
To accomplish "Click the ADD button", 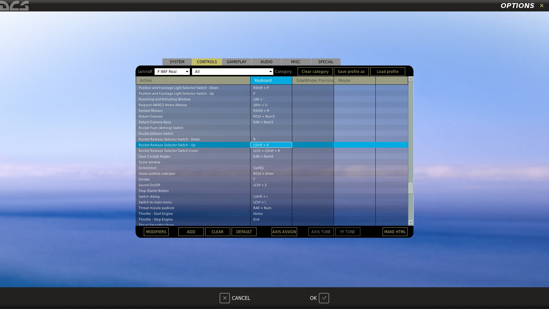I will coord(191,232).
